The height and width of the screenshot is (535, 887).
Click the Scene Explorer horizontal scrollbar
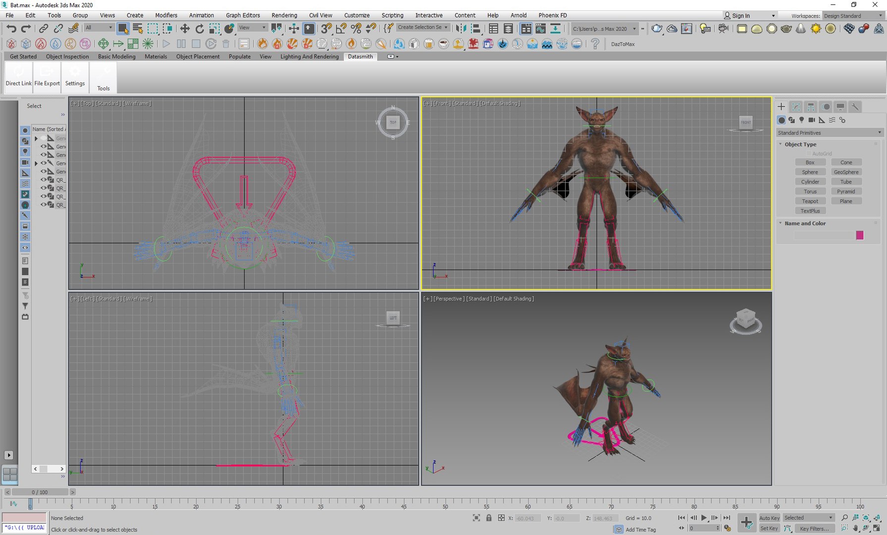coord(49,469)
